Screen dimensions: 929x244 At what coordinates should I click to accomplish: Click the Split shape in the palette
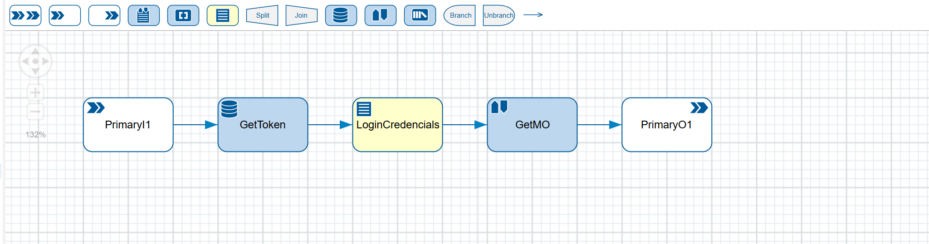[x=262, y=15]
